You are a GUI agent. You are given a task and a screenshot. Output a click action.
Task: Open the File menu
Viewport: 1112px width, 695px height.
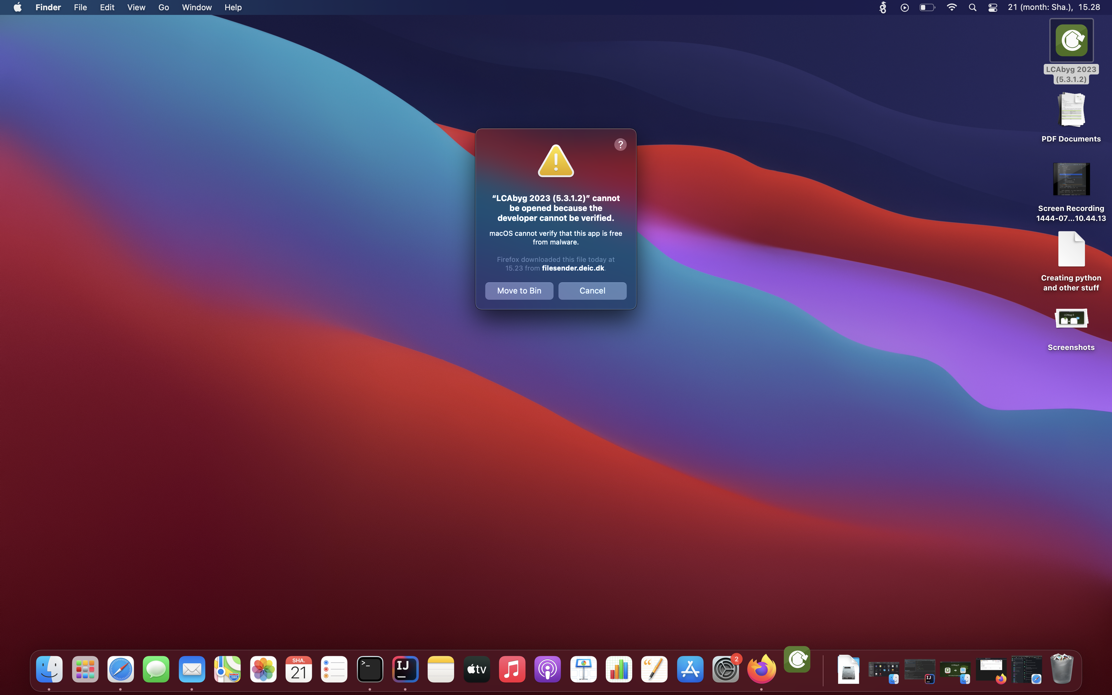pyautogui.click(x=80, y=7)
